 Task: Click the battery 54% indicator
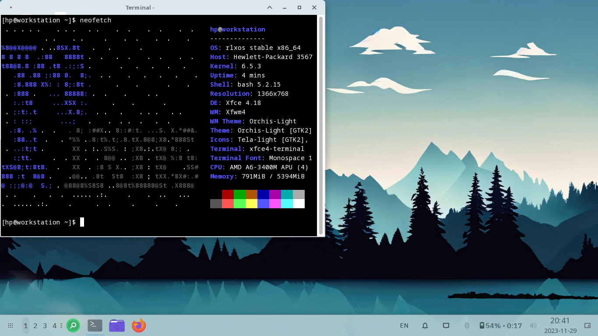pos(500,325)
